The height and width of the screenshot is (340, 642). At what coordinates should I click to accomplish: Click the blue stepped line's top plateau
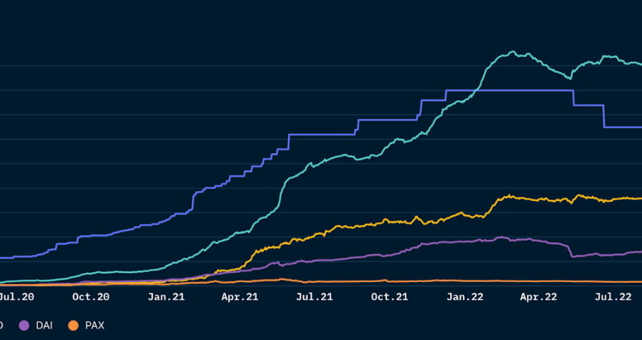point(508,90)
